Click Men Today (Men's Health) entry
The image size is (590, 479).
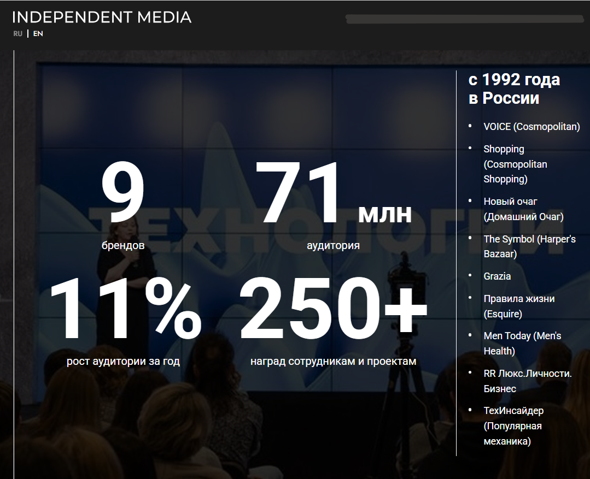[x=522, y=343]
